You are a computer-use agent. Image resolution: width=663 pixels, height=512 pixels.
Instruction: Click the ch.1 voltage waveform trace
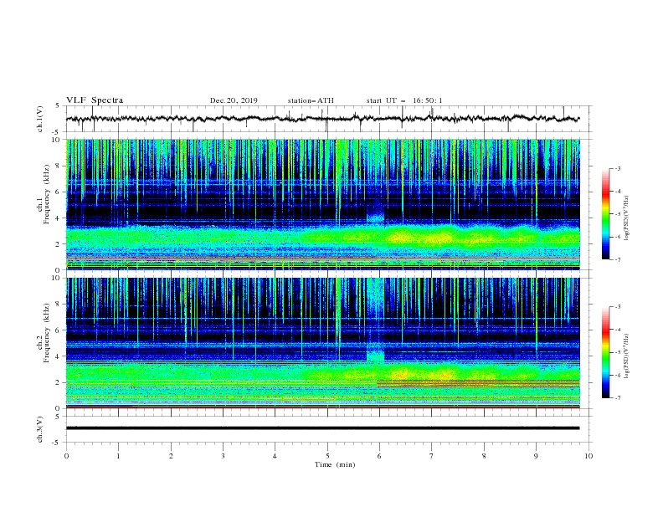pos(322,119)
